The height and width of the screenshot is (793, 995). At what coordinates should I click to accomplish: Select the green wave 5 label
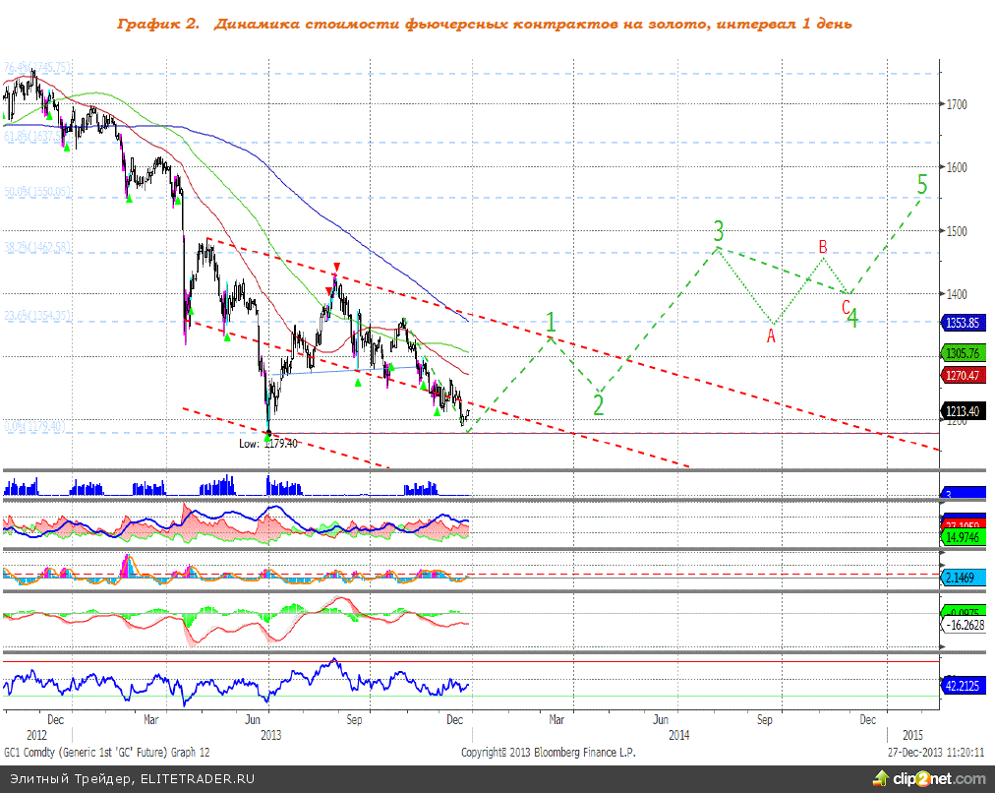click(x=921, y=184)
